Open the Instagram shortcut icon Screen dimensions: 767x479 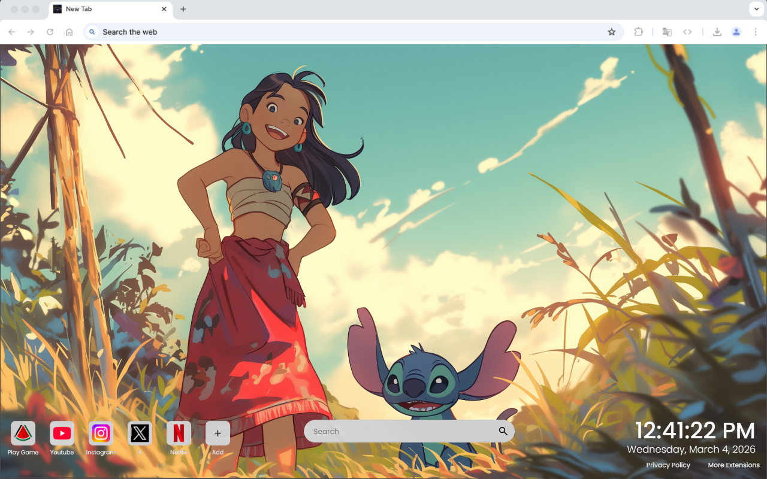click(101, 433)
